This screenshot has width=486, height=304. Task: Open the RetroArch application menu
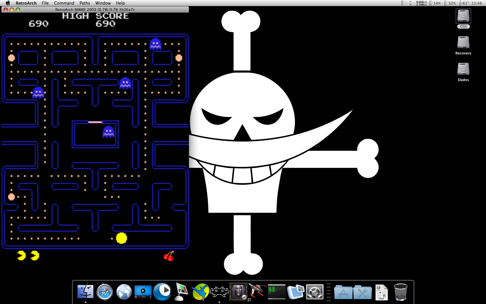[26, 3]
